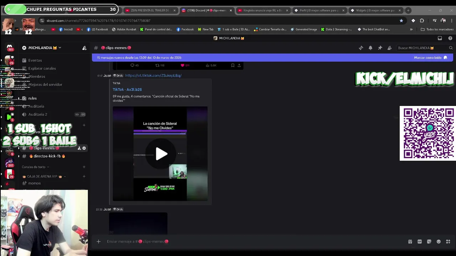Open the GIF picker
The height and width of the screenshot is (256, 456).
[420, 241]
